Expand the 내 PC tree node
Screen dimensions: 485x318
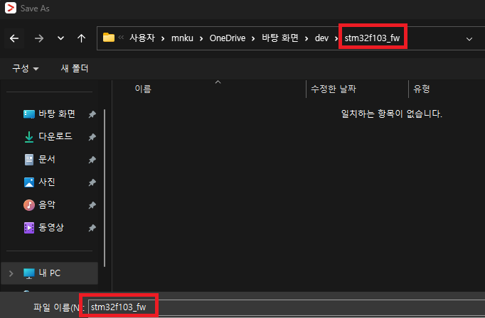(11, 273)
